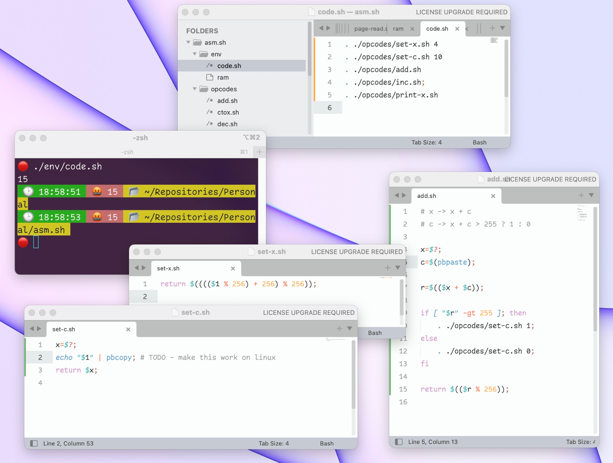613x463 pixels.
Task: Close the ram tab
Action: pyautogui.click(x=412, y=29)
